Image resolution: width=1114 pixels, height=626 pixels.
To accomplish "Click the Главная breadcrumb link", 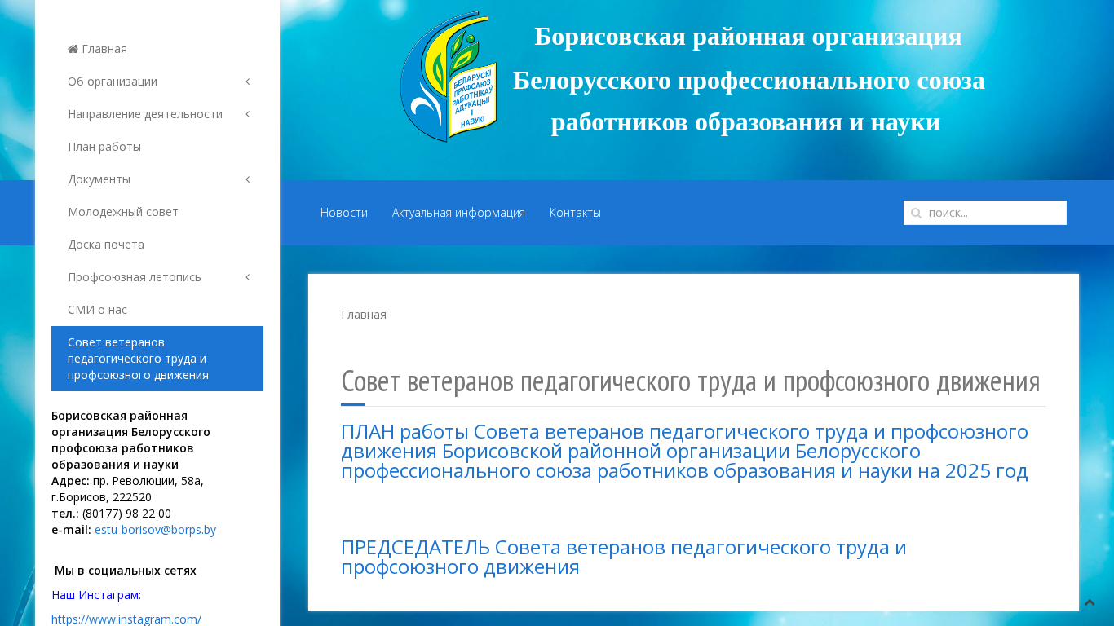I will click(364, 315).
